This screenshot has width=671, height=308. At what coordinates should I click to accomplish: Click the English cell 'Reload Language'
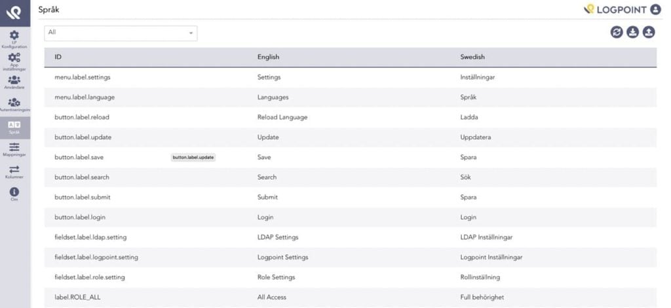click(x=282, y=117)
